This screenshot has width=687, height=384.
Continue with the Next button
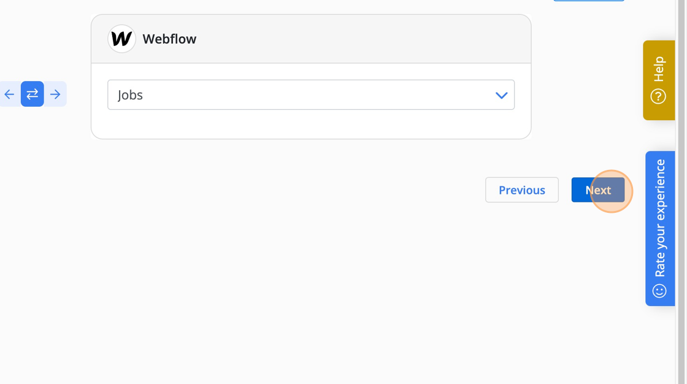(598, 190)
